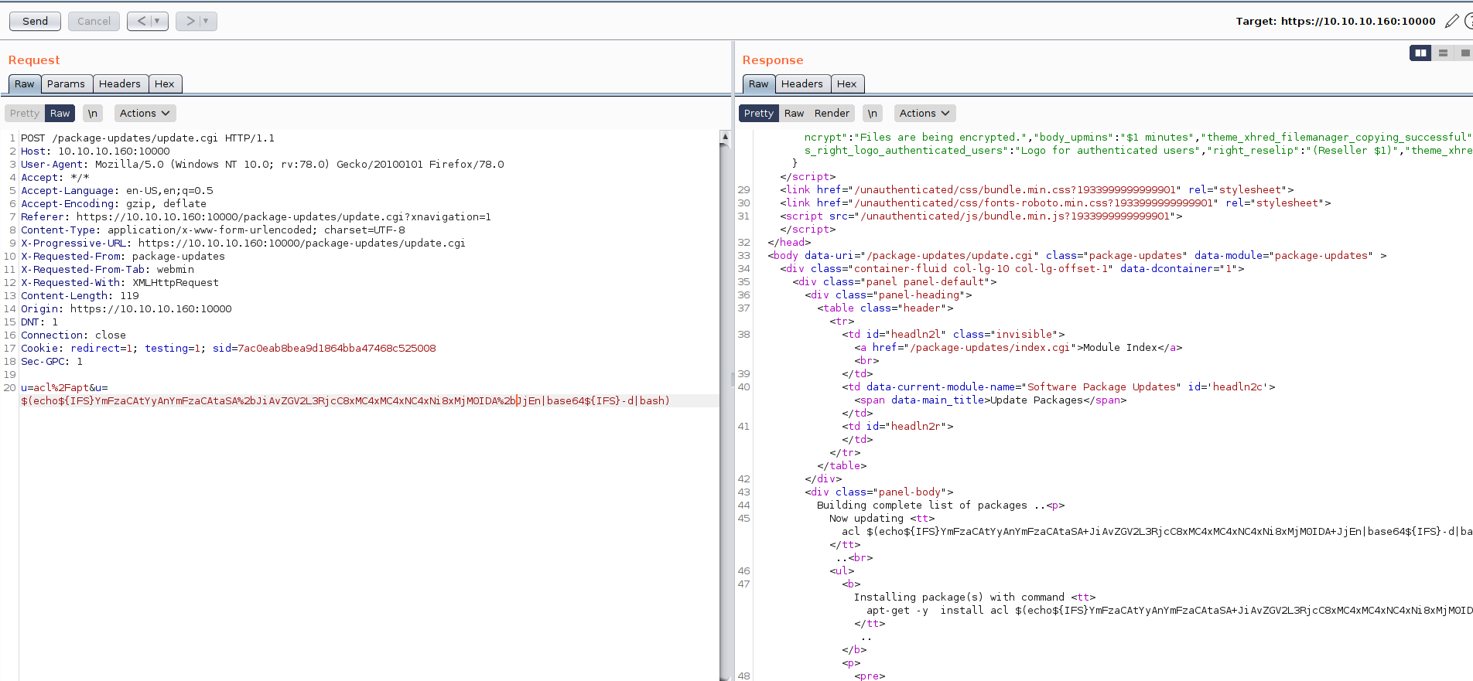1473x681 pixels.
Task: Toggle \n non-printable chars in Request
Action: coord(93,113)
